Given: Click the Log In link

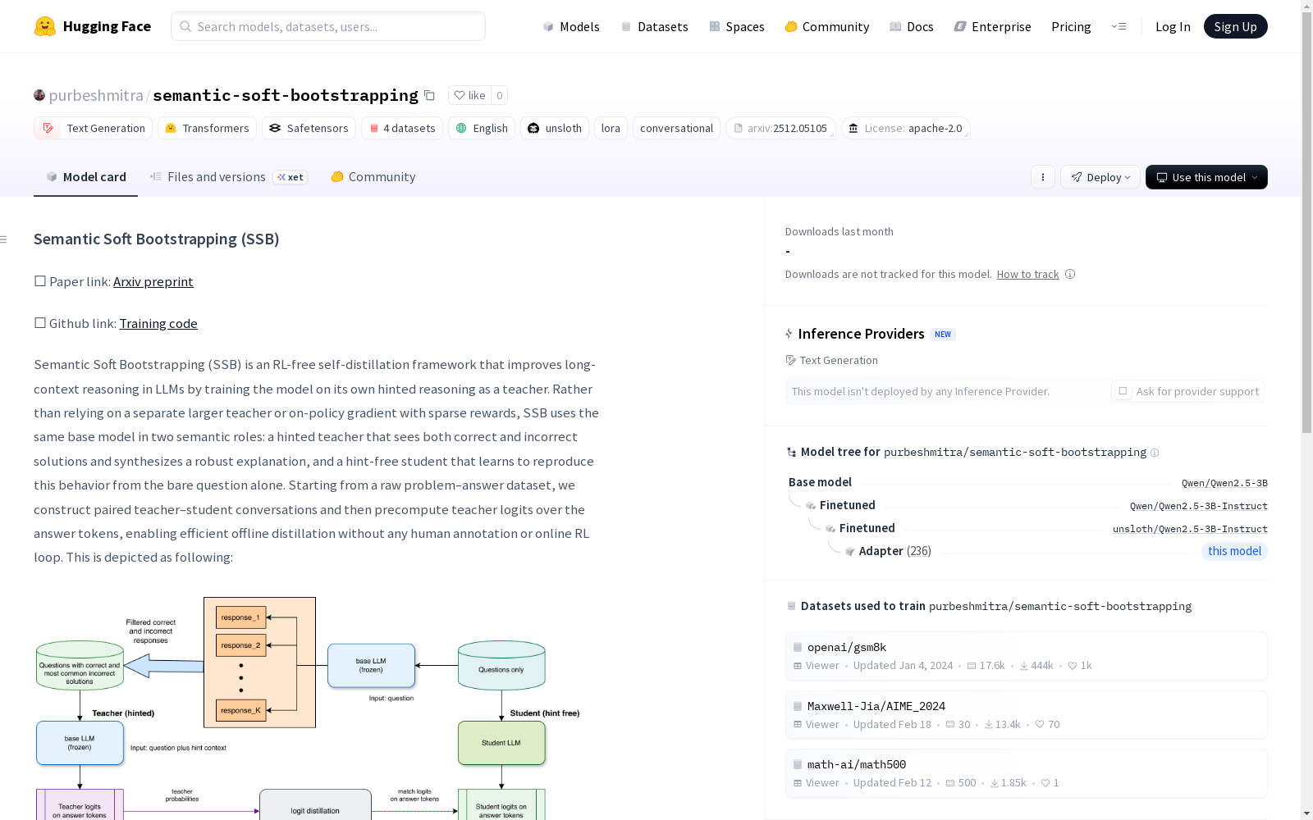Looking at the screenshot, I should (1173, 26).
